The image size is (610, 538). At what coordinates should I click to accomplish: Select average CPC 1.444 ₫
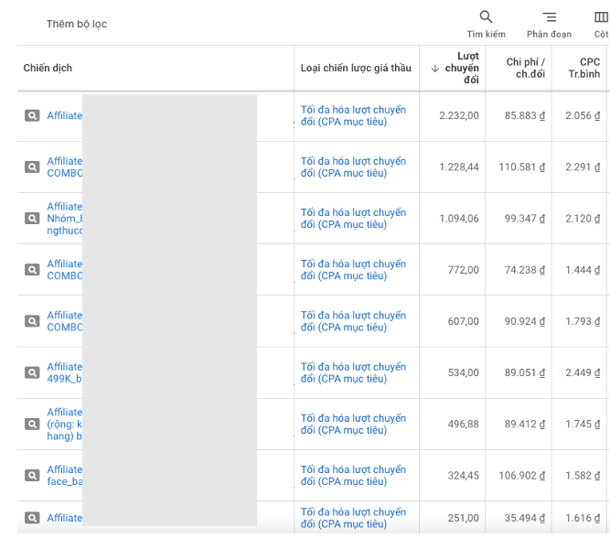(x=583, y=270)
